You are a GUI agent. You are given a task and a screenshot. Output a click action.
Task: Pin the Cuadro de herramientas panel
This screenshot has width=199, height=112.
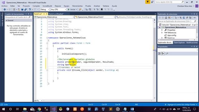29,14
